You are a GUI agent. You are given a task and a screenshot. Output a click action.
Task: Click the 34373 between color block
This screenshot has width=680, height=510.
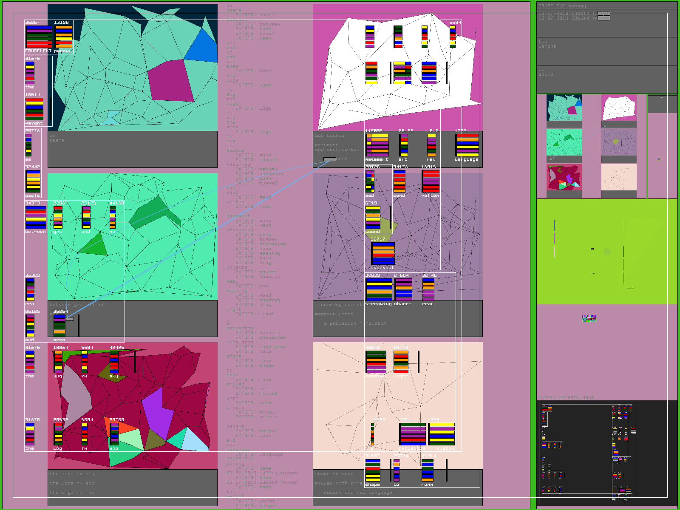click(36, 218)
